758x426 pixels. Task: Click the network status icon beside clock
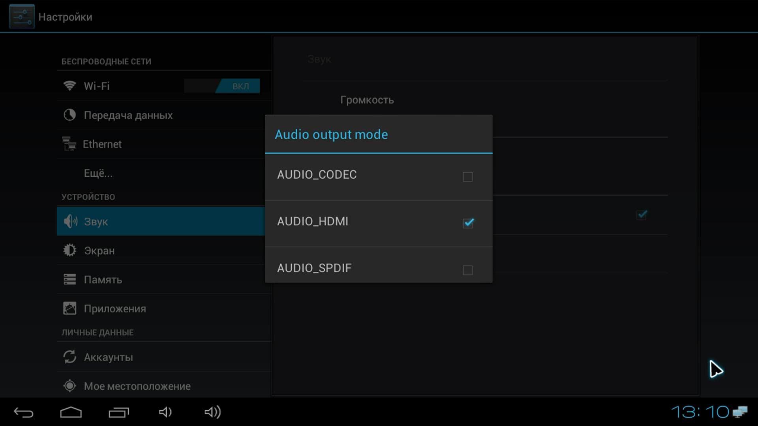pyautogui.click(x=740, y=412)
